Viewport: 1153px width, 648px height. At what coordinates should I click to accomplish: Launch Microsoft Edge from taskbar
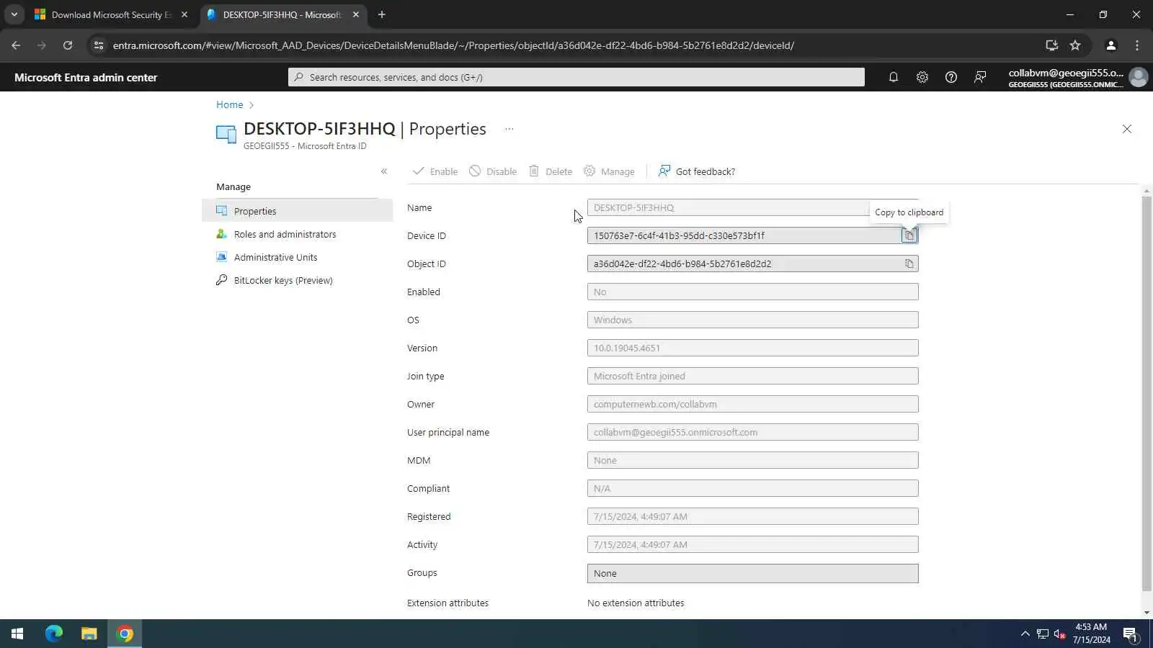click(x=54, y=634)
